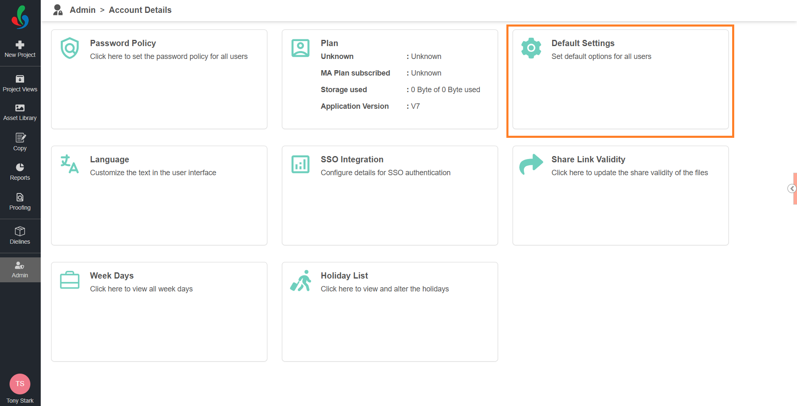
Task: Click the Holiday List traveler icon
Action: (301, 281)
